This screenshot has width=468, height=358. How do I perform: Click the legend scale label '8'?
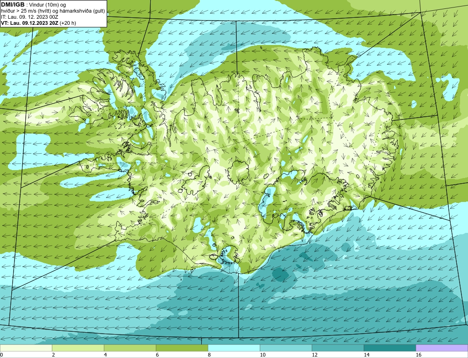[209, 355]
